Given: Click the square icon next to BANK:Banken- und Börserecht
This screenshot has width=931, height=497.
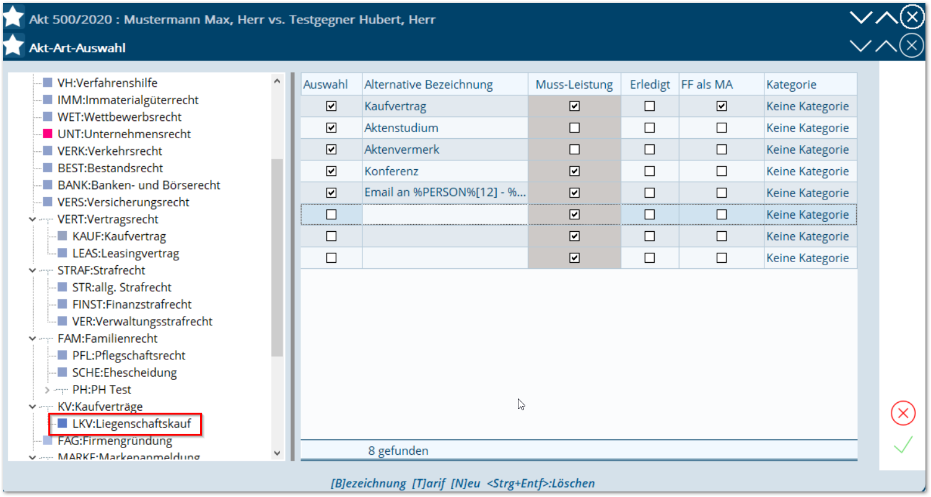Looking at the screenshot, I should click(48, 185).
